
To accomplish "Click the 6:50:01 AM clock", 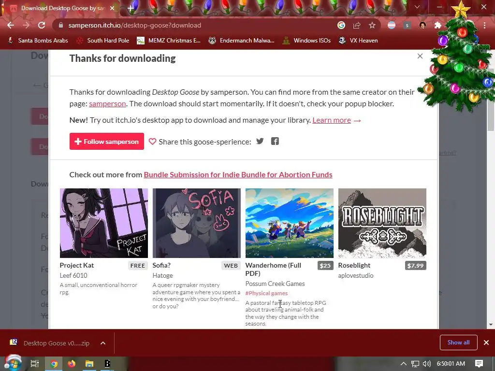I will [x=451, y=364].
